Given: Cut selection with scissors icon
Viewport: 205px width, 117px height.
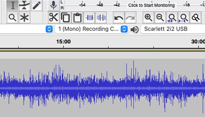Looking at the screenshot, I should tap(54, 18).
